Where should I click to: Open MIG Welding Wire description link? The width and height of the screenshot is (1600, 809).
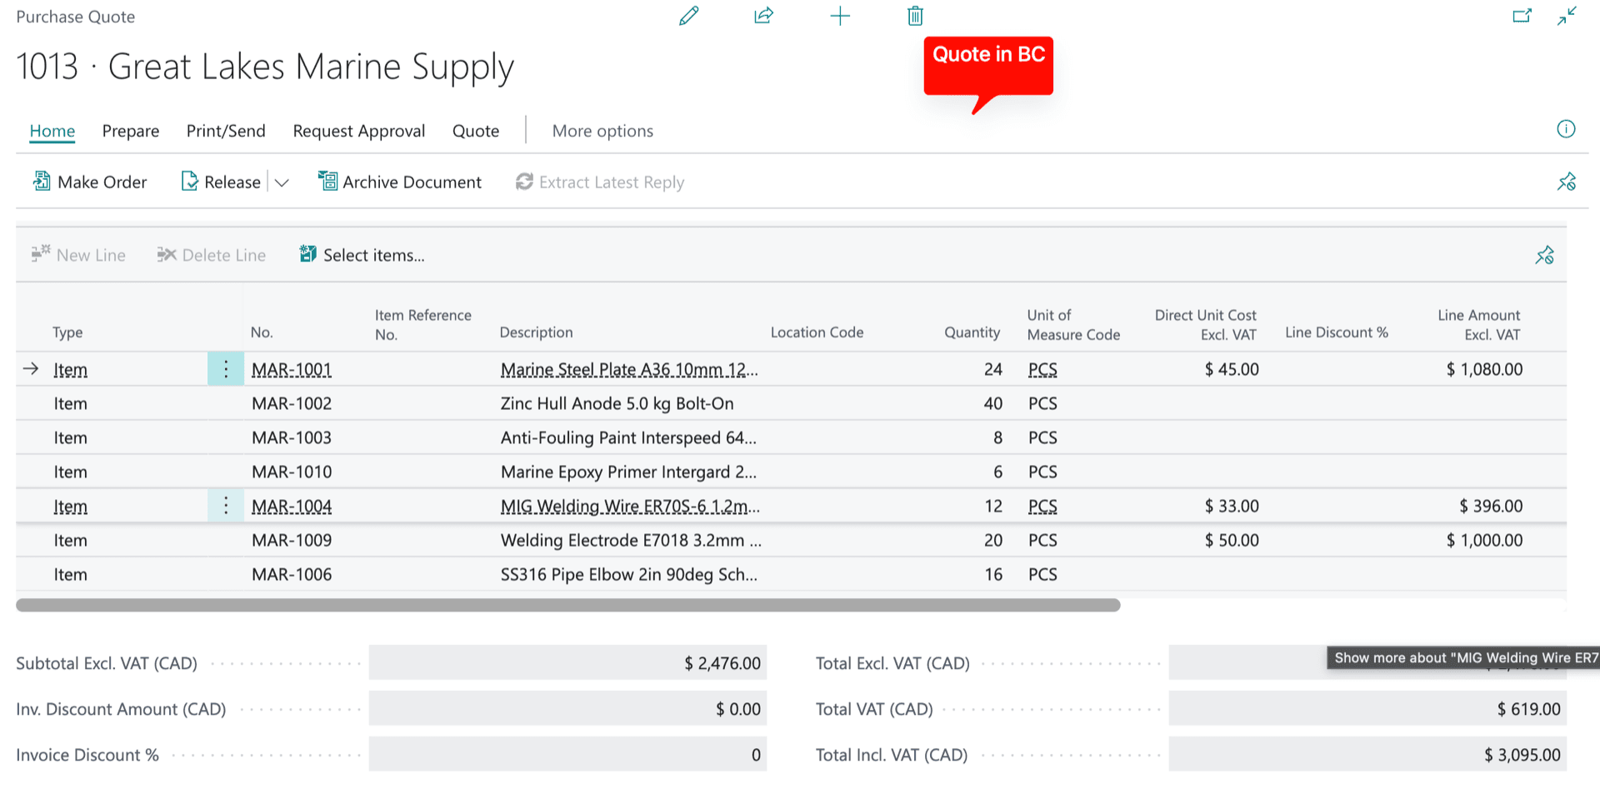click(630, 506)
